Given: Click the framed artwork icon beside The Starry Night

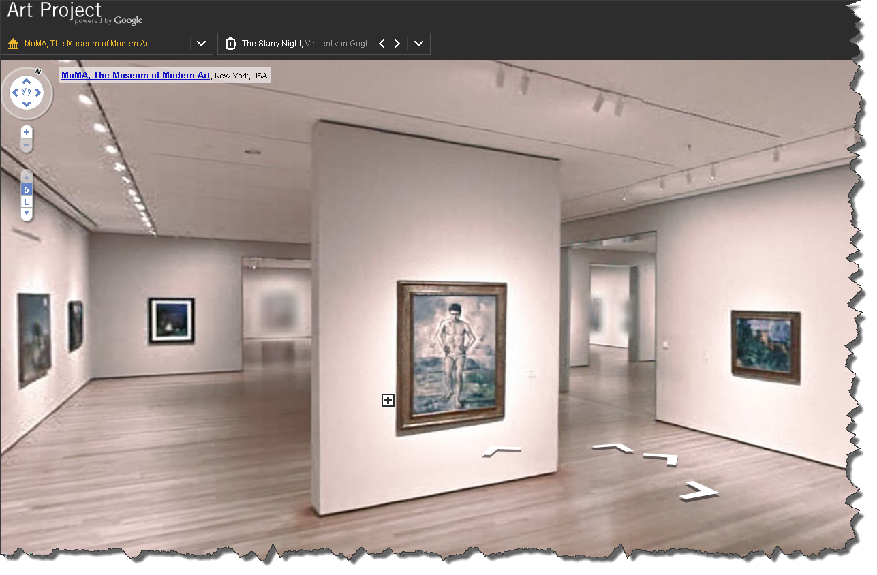Looking at the screenshot, I should click(x=231, y=43).
